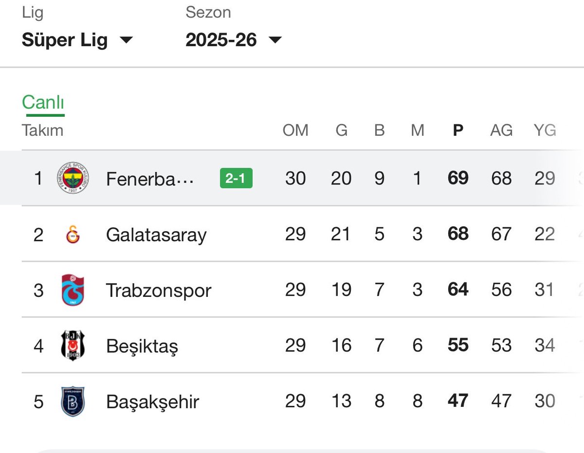
Task: Click the AG goals scored header
Action: click(x=501, y=130)
